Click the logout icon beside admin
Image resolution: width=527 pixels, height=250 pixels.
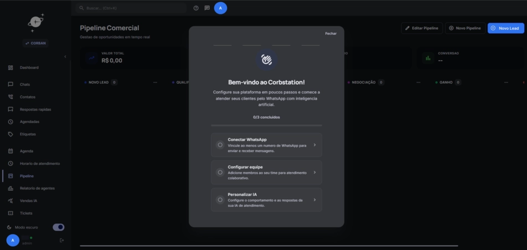point(61,240)
